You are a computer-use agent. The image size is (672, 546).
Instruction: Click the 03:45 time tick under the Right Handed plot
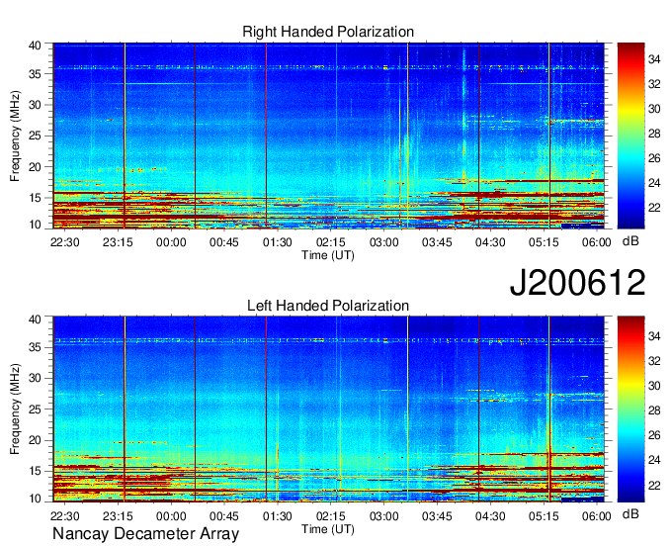point(437,242)
